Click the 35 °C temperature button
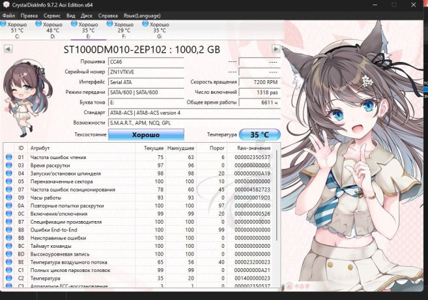Screen dimensions: 428x300 tap(260, 134)
